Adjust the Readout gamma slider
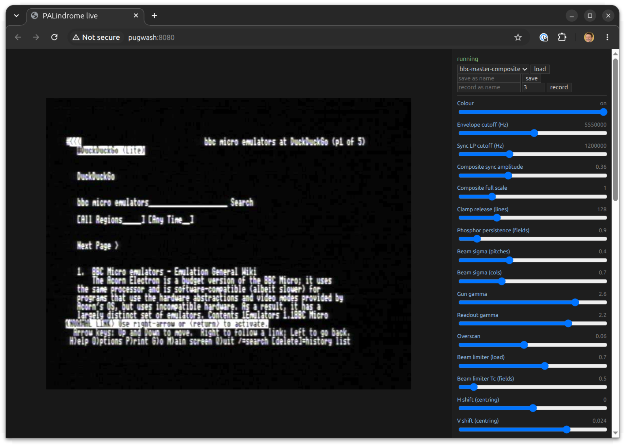Viewport: 625px width, 445px height. point(532,323)
